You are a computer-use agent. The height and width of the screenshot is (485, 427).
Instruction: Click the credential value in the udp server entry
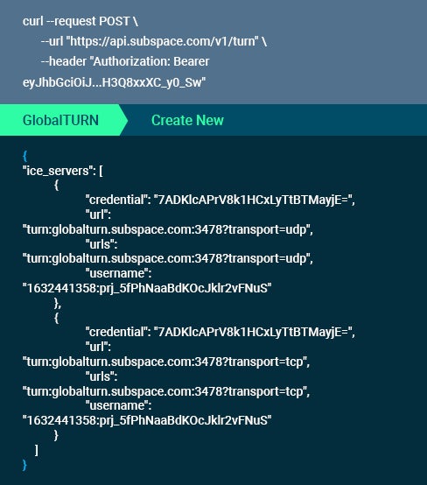pos(253,200)
